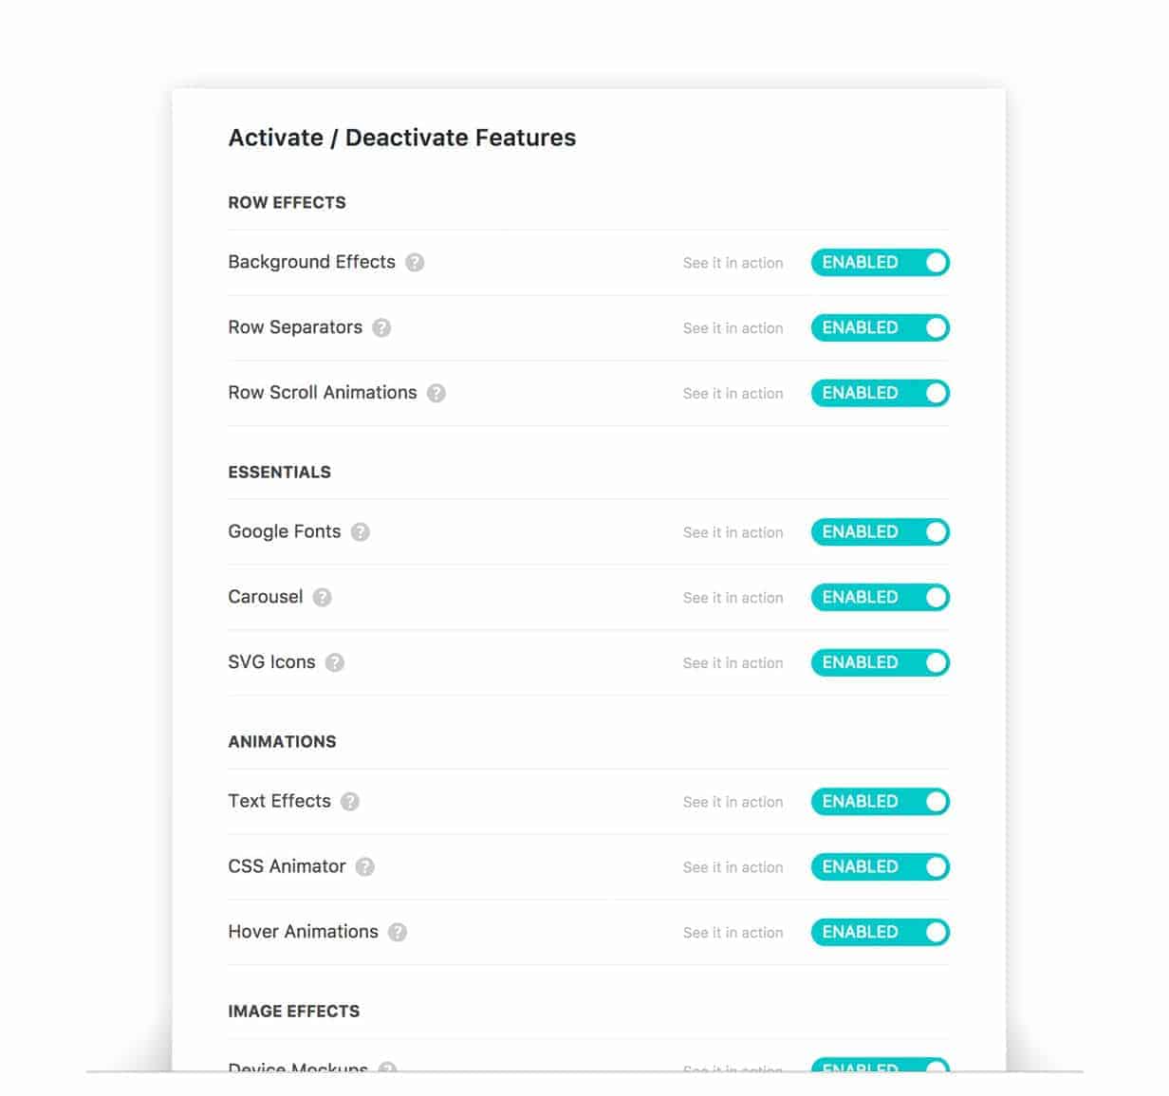Disable SVG Icons enabled switch
Image resolution: width=1169 pixels, height=1096 pixels.
881,662
